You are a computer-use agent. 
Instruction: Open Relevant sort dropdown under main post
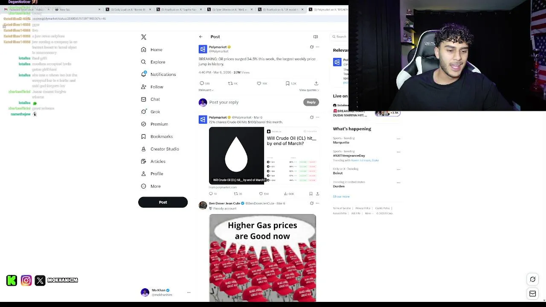point(206,90)
